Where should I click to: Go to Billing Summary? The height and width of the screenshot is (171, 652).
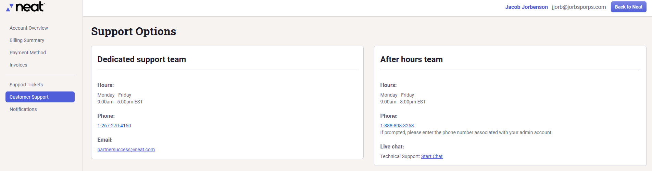point(27,40)
